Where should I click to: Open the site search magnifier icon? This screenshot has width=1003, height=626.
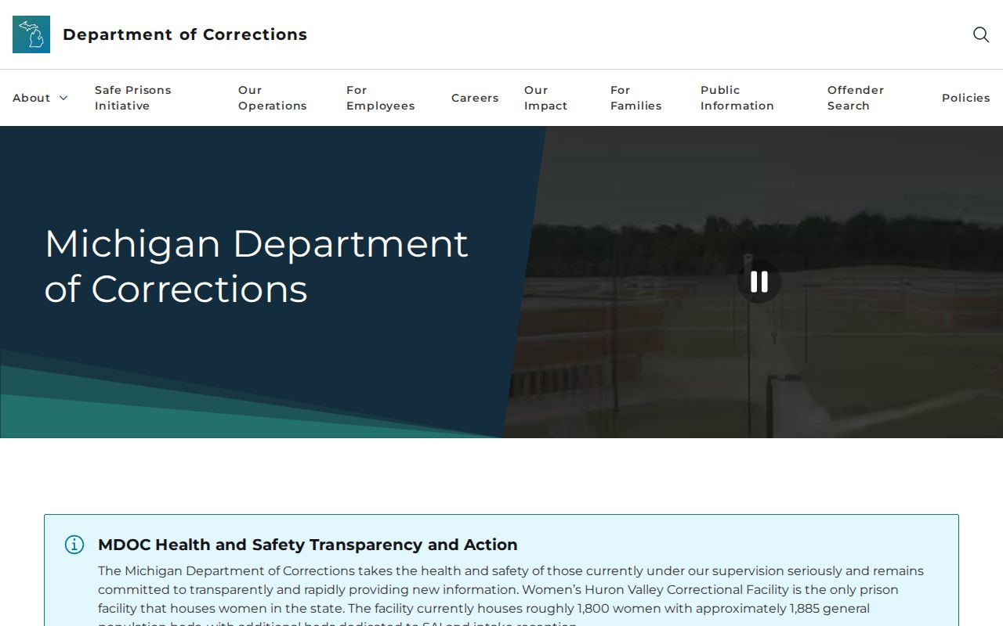981,34
